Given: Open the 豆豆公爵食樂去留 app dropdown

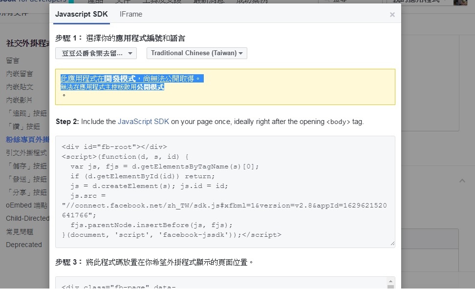Looking at the screenshot, I should tap(96, 53).
